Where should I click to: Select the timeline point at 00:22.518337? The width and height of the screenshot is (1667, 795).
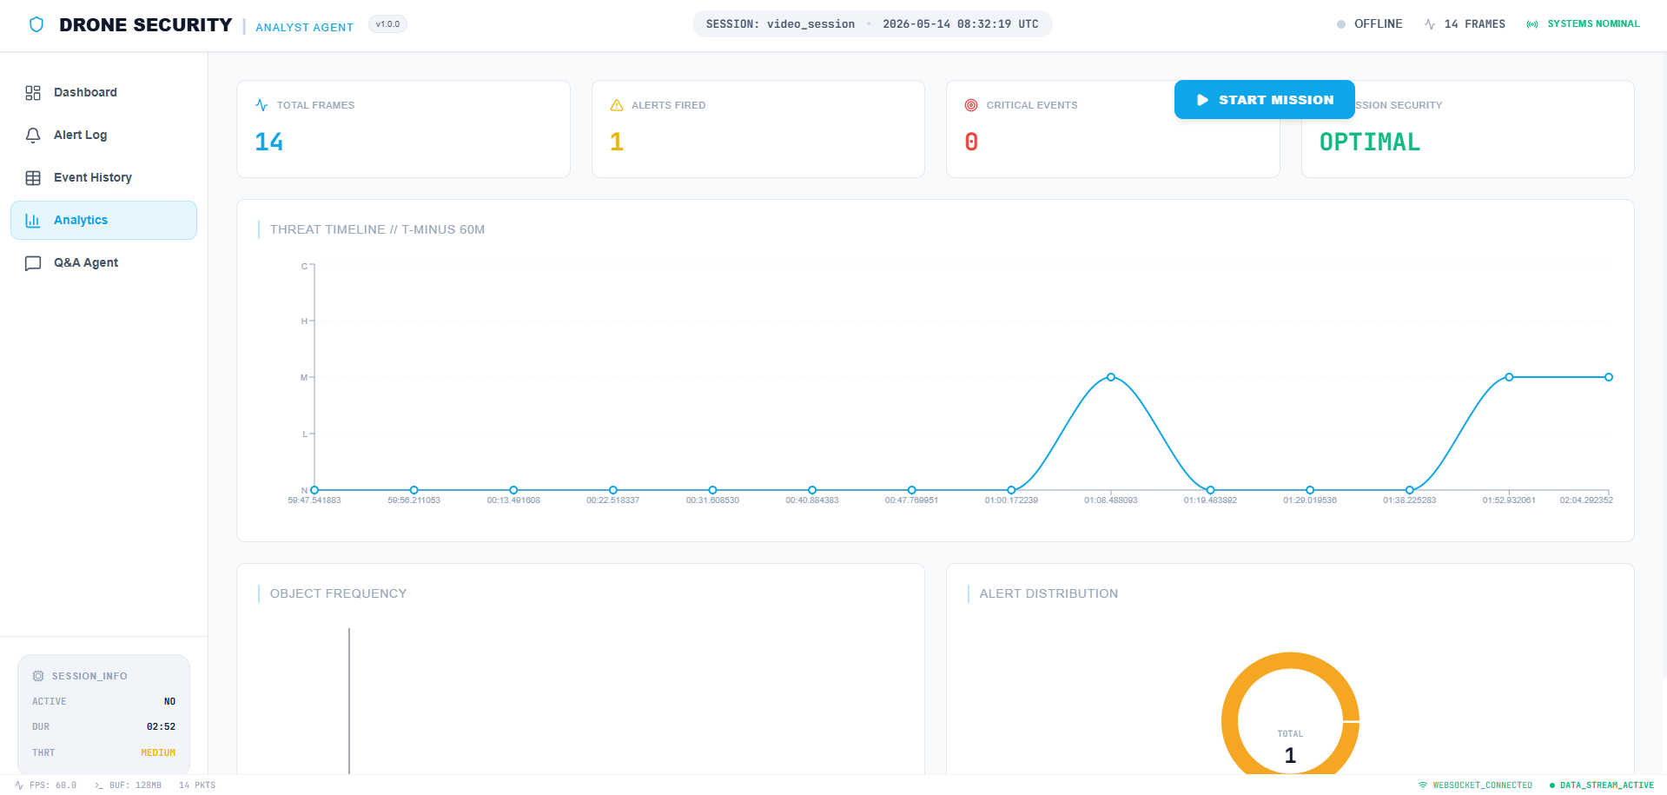click(613, 490)
